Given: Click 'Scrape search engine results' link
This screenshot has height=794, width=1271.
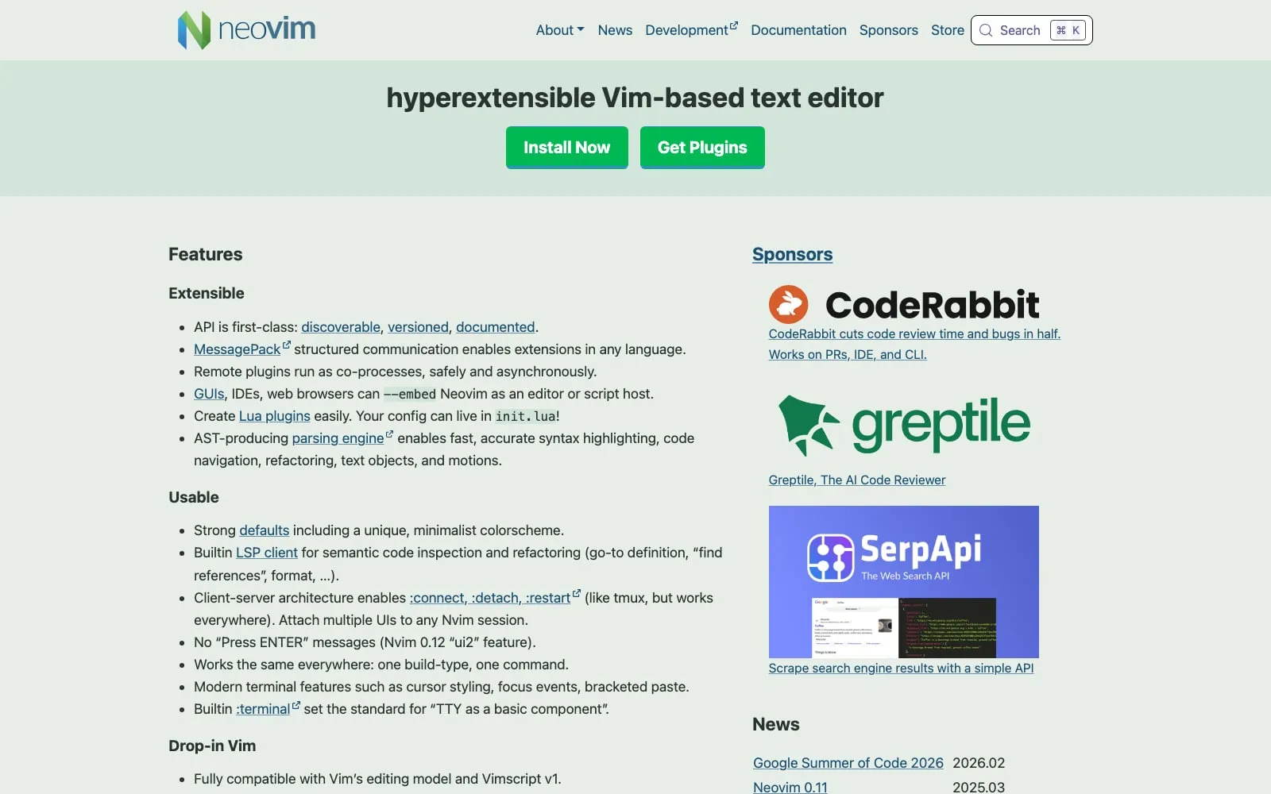Looking at the screenshot, I should point(901,668).
